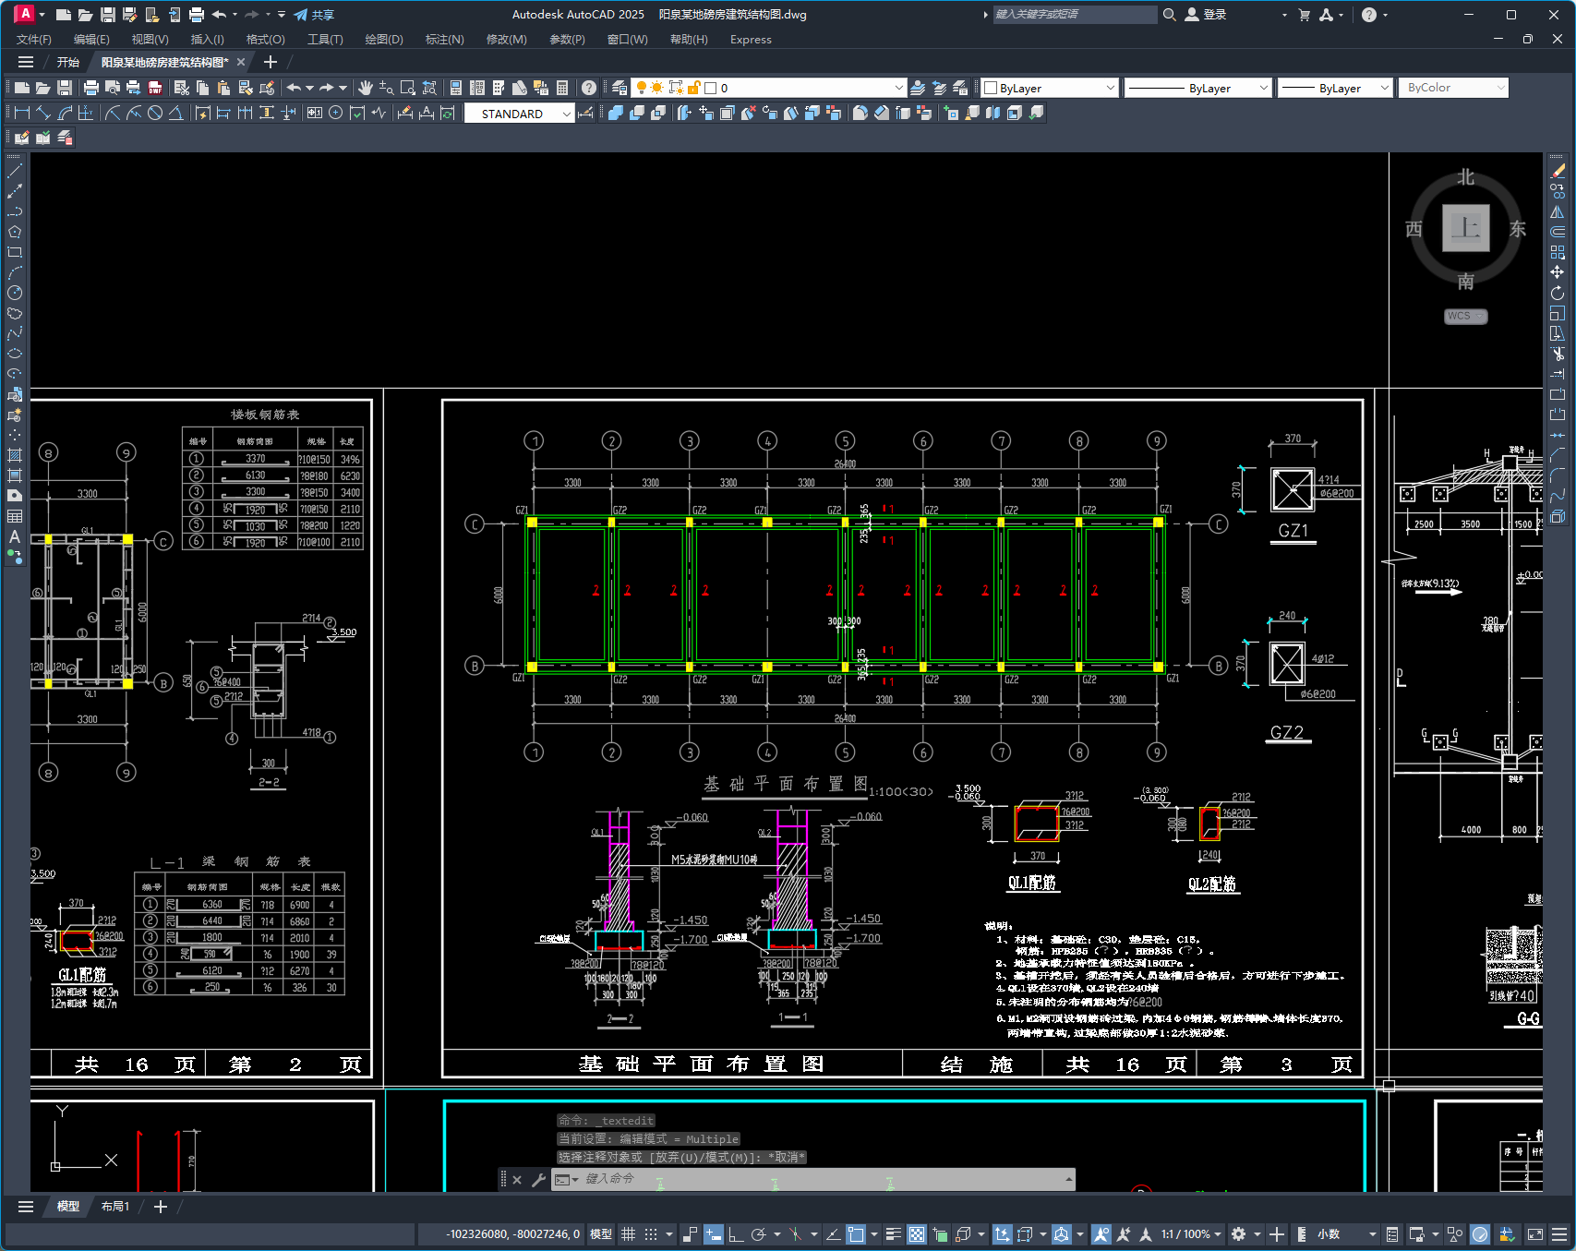The width and height of the screenshot is (1576, 1251).
Task: Add a new layout with the plus button
Action: click(x=161, y=1207)
